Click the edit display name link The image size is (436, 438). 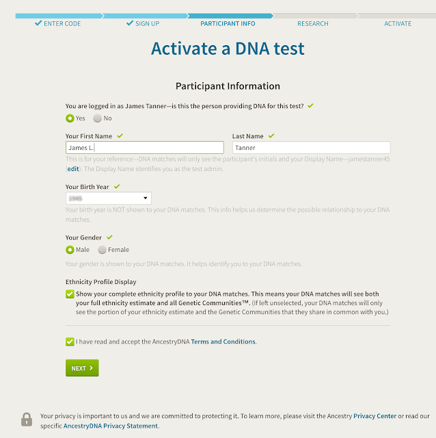point(73,169)
